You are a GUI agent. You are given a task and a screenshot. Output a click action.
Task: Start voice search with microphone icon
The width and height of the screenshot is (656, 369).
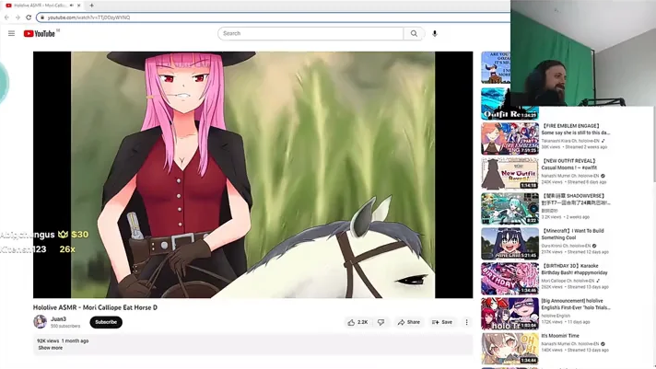click(435, 33)
